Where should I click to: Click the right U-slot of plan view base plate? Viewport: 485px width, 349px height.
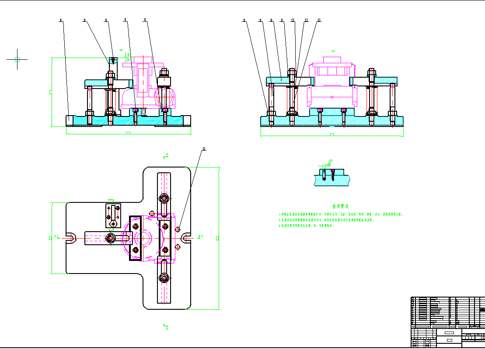coord(186,238)
